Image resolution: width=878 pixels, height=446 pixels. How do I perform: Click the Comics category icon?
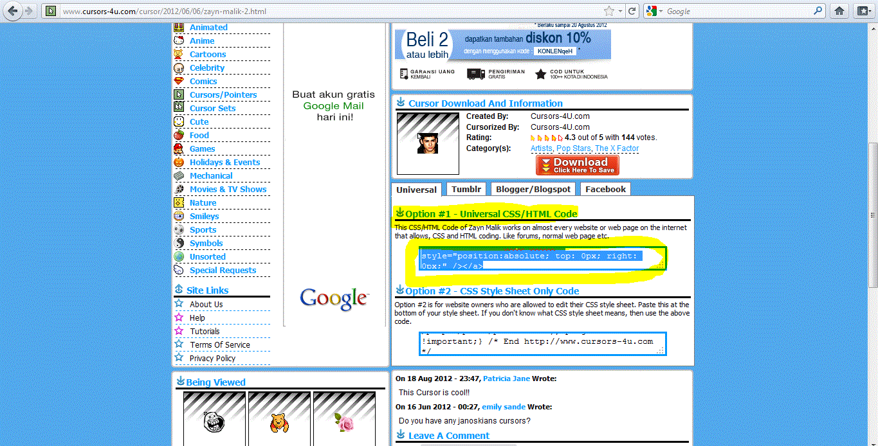point(179,81)
